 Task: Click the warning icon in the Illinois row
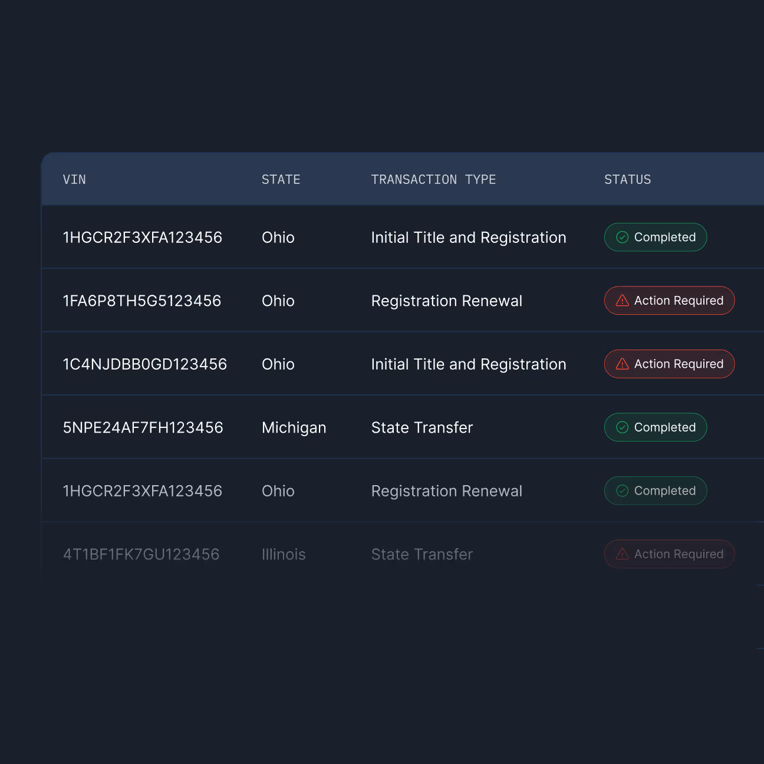point(623,554)
